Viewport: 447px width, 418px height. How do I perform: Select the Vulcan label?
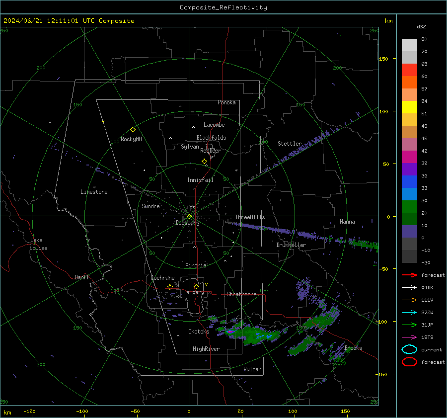(x=253, y=369)
